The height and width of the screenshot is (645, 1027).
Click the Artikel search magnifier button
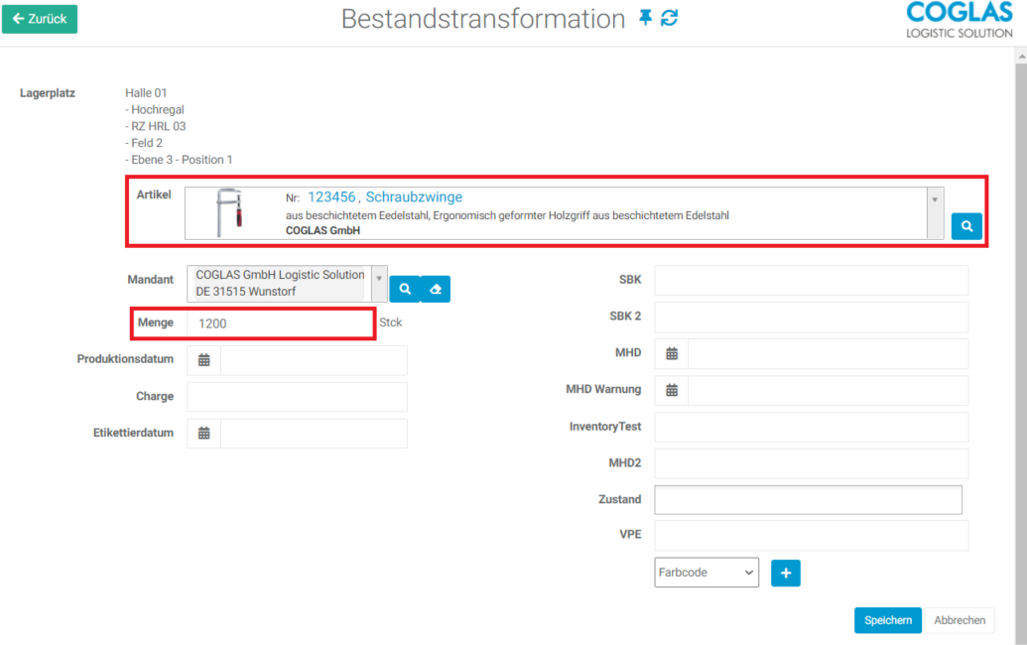tap(966, 226)
